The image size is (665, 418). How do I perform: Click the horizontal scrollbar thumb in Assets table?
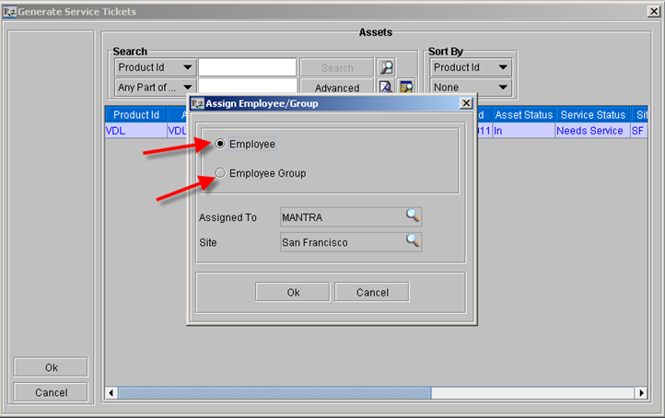pyautogui.click(x=274, y=392)
